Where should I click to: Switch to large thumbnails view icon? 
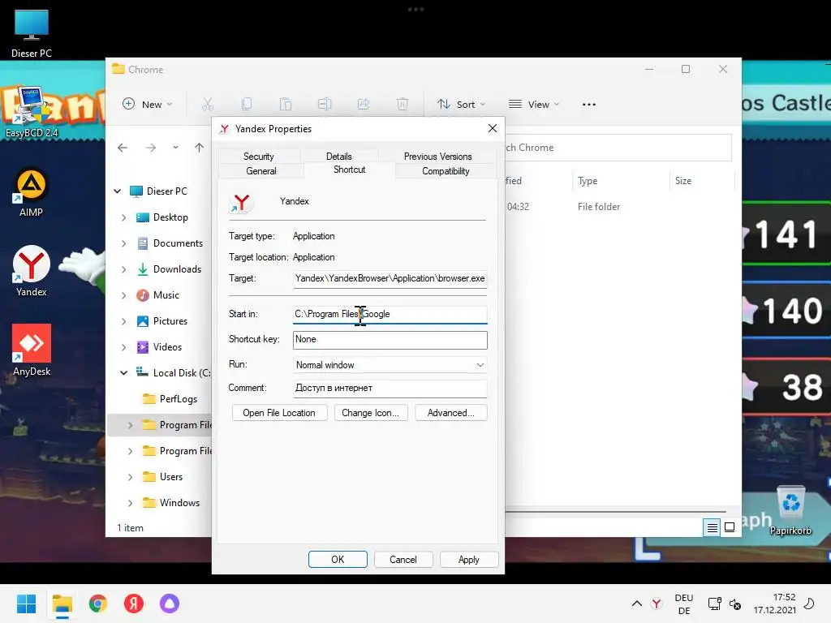730,527
